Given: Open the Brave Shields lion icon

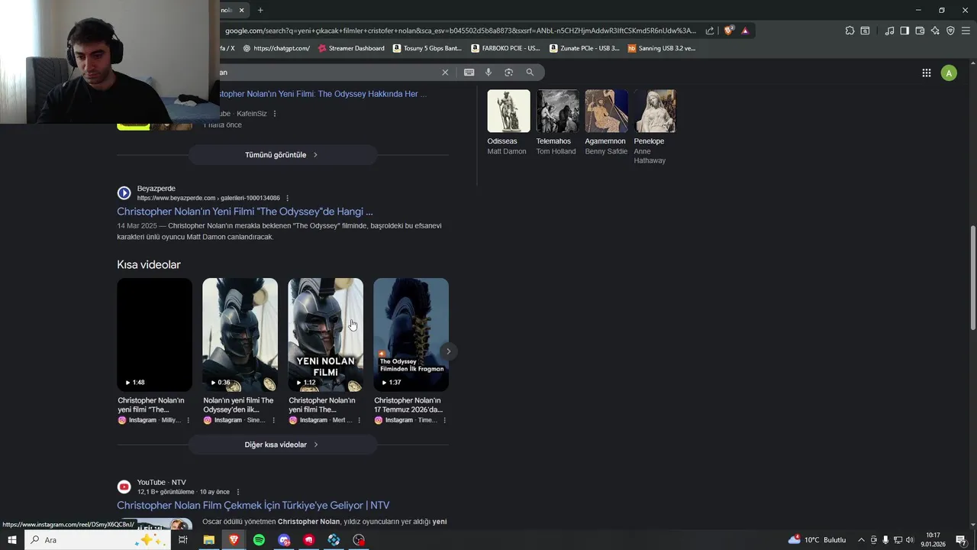Looking at the screenshot, I should [729, 31].
